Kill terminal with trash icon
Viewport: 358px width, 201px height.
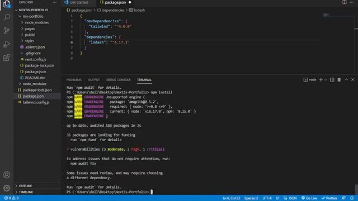(x=339, y=80)
